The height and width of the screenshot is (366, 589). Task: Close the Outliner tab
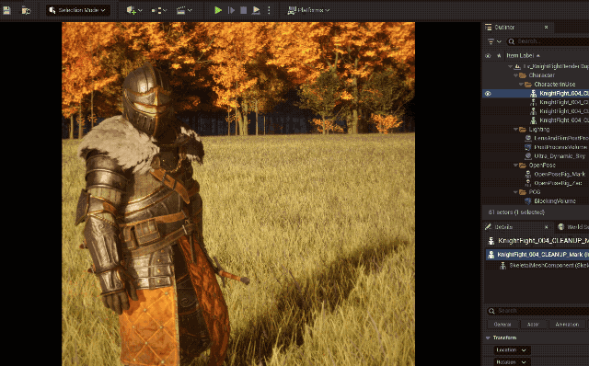[546, 27]
